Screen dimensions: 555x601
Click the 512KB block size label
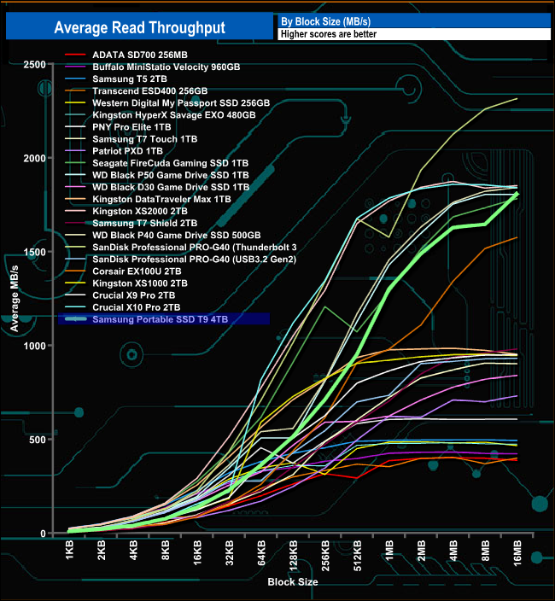tap(357, 556)
